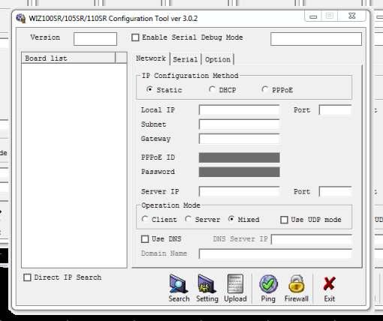This screenshot has width=383, height=321.
Task: Enable Direct IP Search checkbox
Action: [x=27, y=277]
